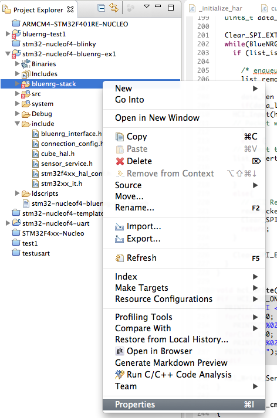Image resolution: width=277 pixels, height=418 pixels.
Task: Expand the Binaries node
Action: (18, 64)
